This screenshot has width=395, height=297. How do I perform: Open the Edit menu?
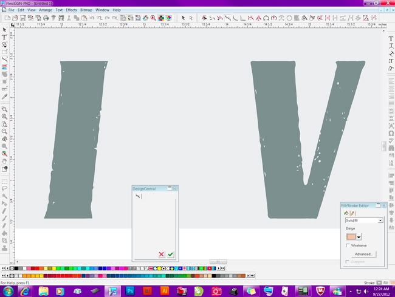pos(21,10)
